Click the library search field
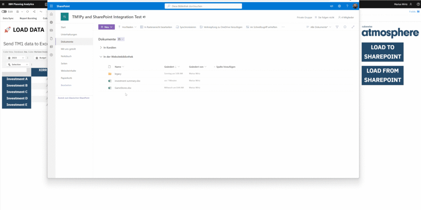Image resolution: width=421 pixels, height=210 pixels. [204, 6]
